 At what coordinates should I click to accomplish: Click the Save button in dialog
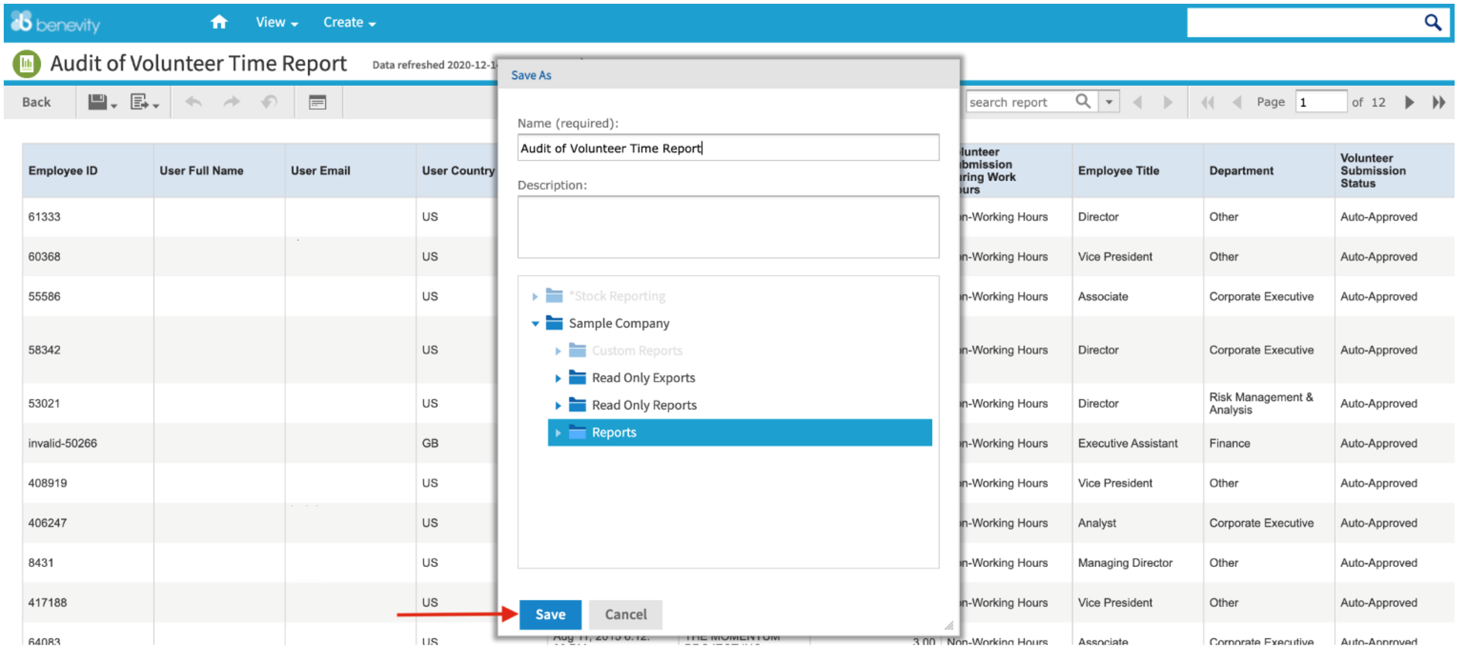(550, 615)
